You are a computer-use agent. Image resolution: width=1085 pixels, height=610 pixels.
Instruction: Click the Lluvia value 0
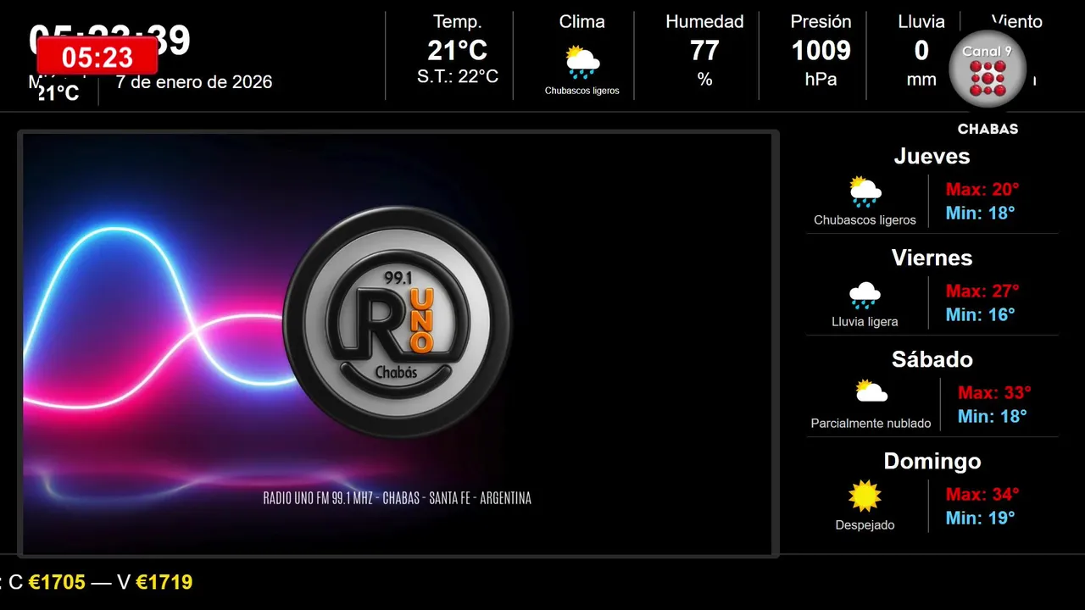(921, 51)
